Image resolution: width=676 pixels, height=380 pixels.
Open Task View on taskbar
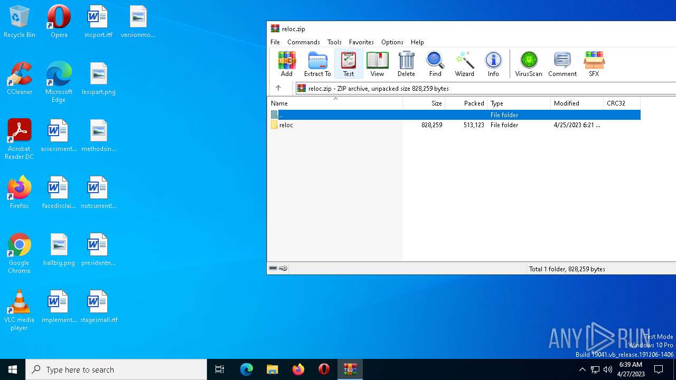pos(220,369)
